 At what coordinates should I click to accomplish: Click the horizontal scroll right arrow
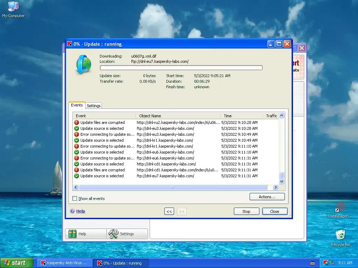tap(275, 187)
